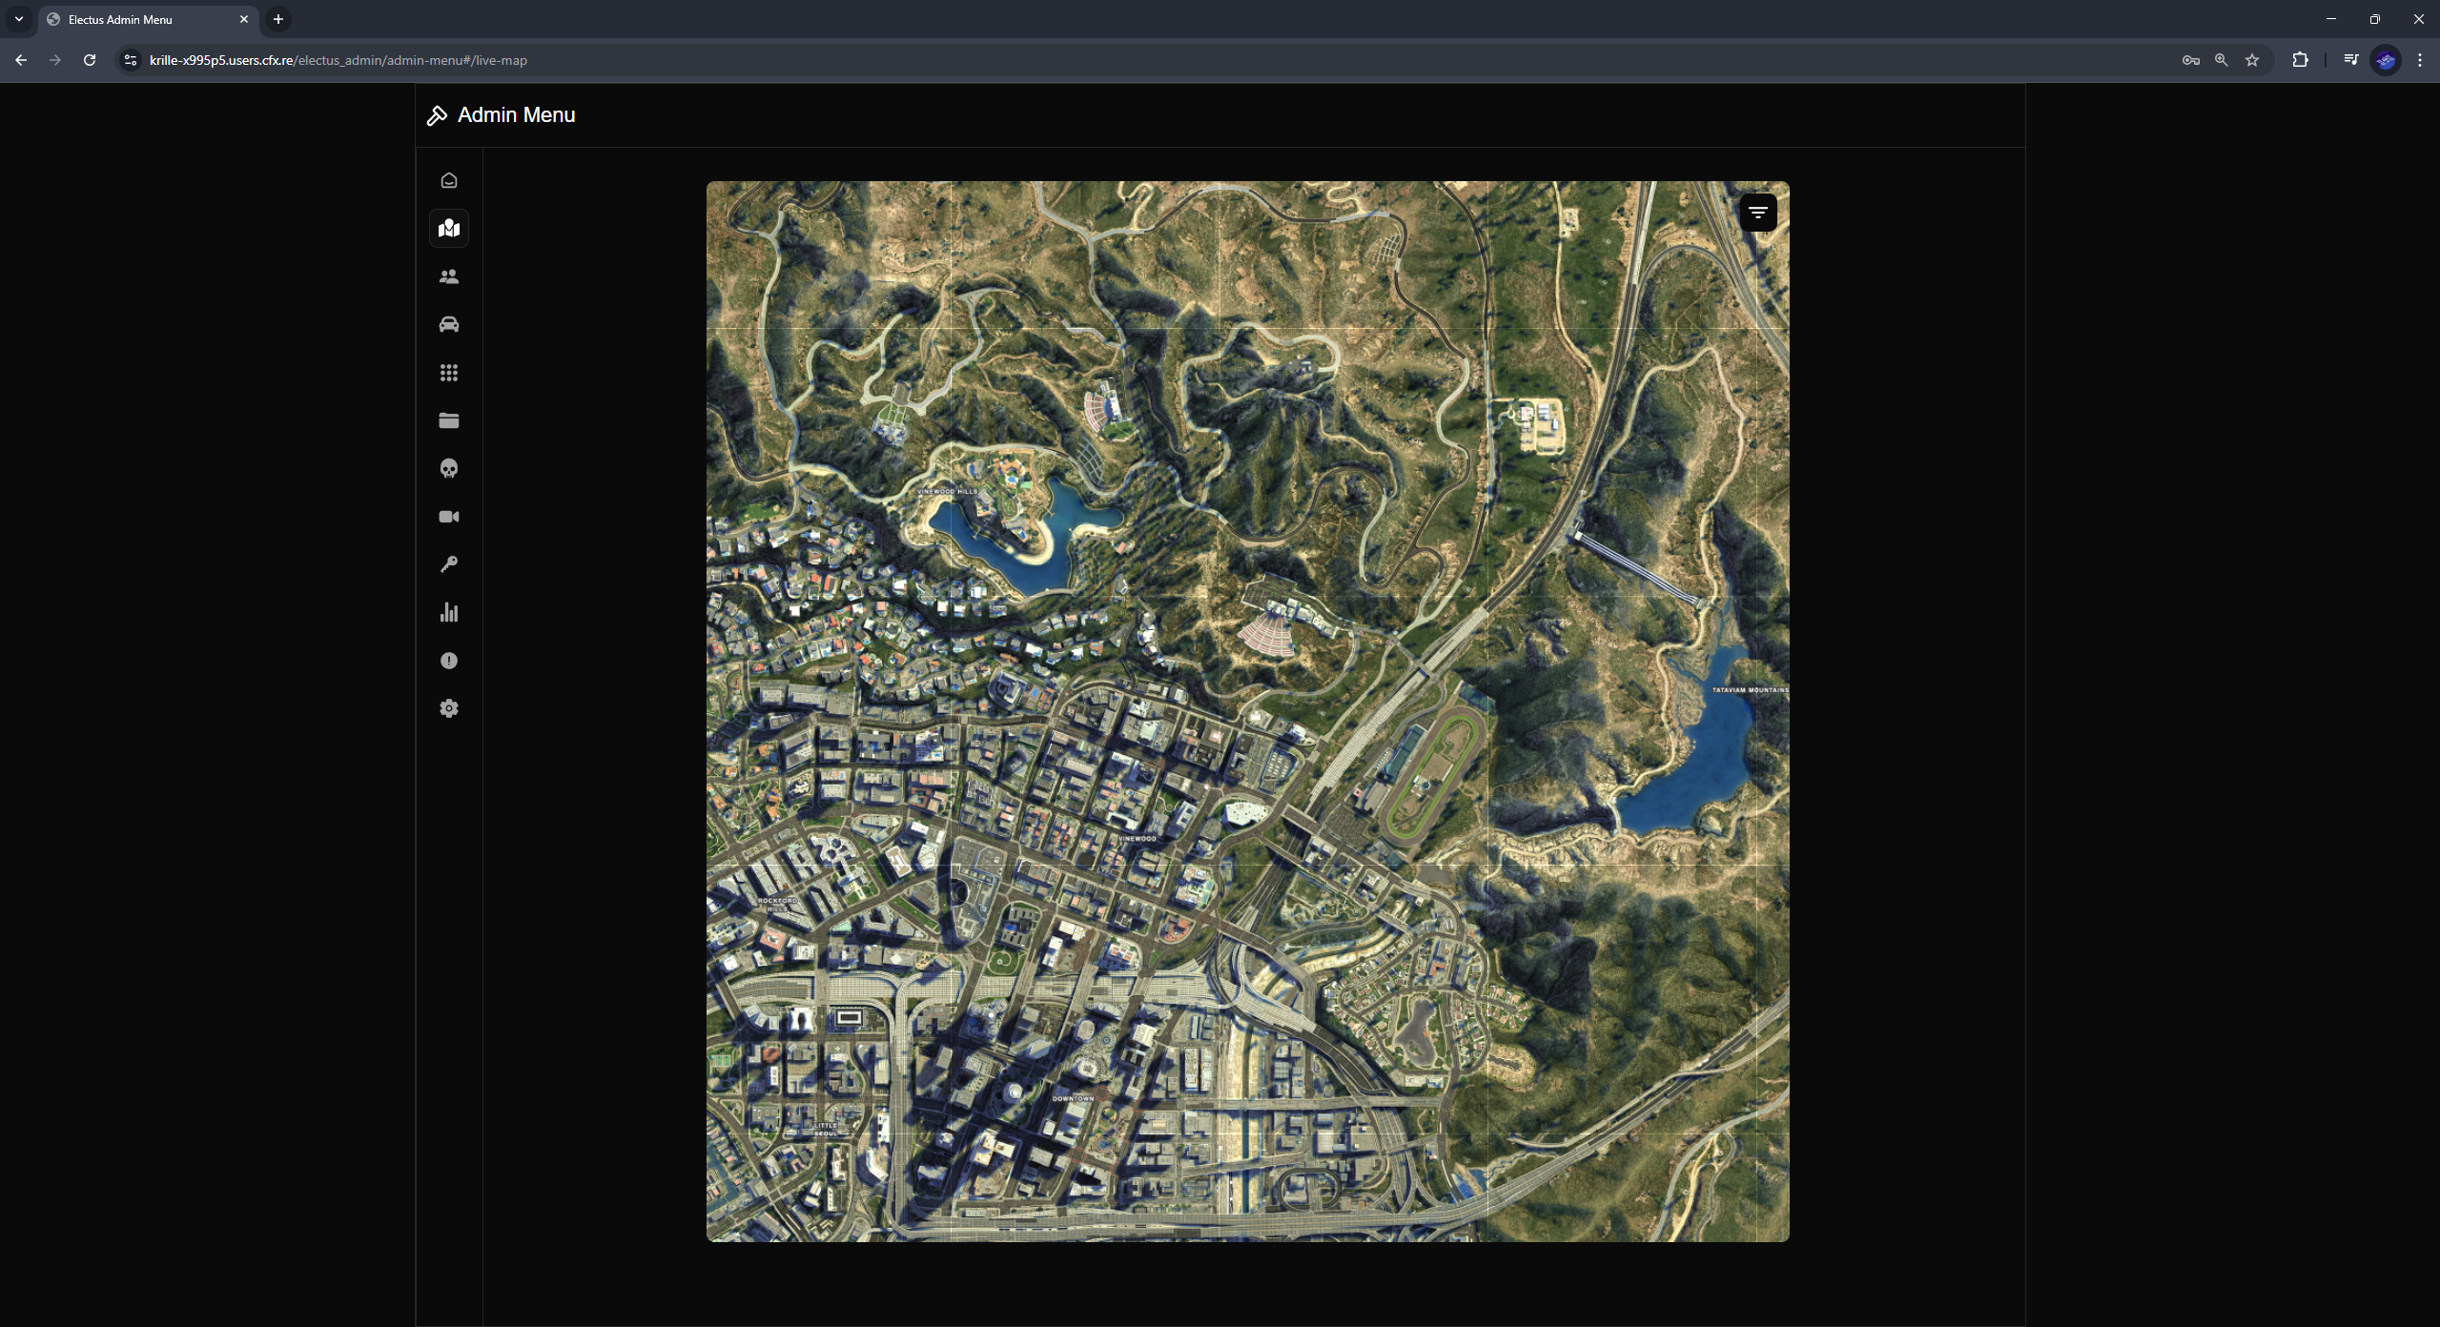Open the players section with the people icon

pos(448,276)
